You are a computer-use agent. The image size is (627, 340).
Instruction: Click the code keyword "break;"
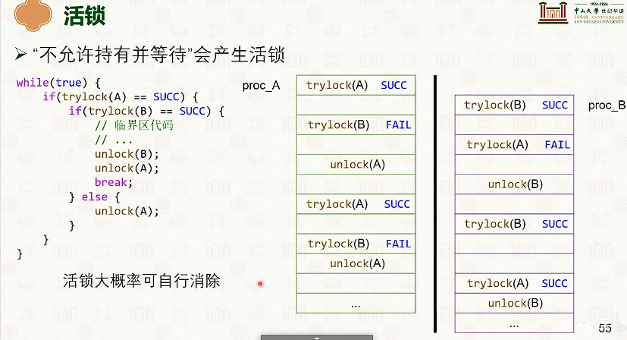pyautogui.click(x=114, y=182)
